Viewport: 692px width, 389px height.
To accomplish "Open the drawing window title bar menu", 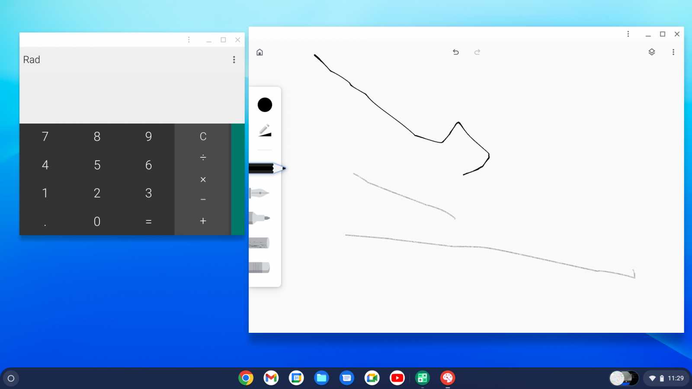I will tap(628, 34).
